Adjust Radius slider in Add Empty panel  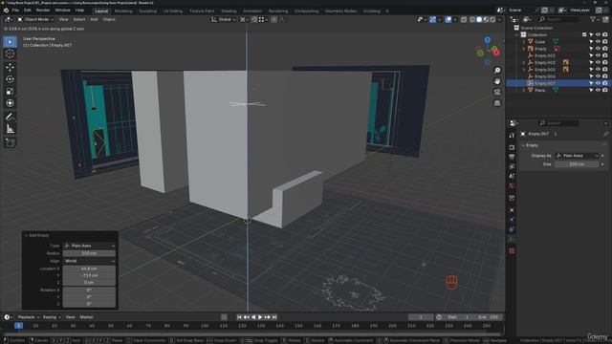click(x=89, y=253)
